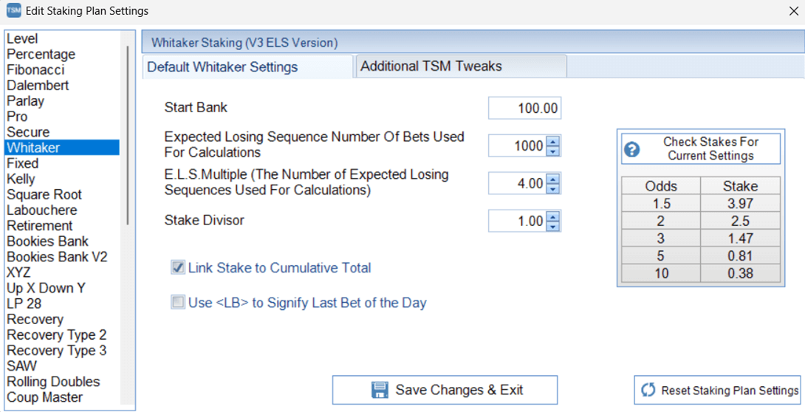Click the floppy disk save icon

pyautogui.click(x=380, y=390)
